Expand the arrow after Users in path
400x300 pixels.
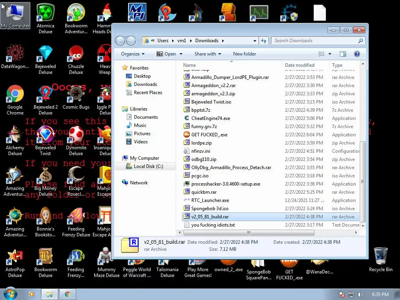173,41
